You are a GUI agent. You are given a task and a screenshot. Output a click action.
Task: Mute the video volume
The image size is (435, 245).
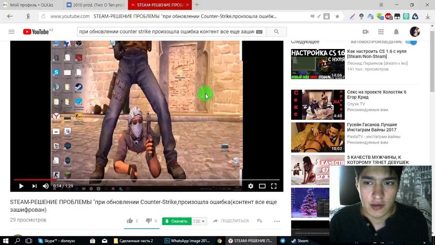[x=46, y=186]
